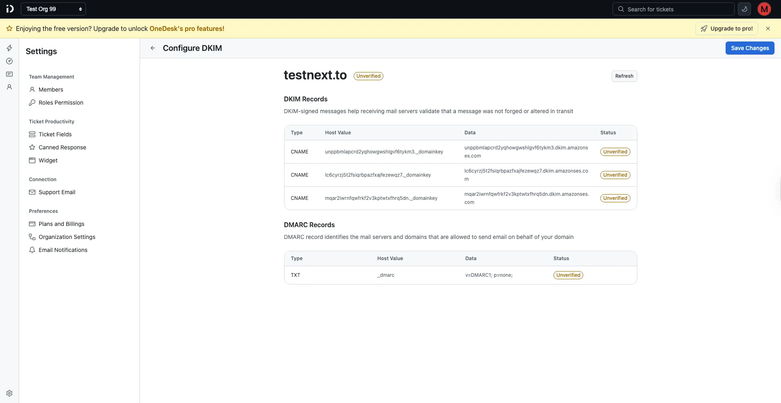
Task: Toggle dark mode with the moon icon
Action: point(744,9)
